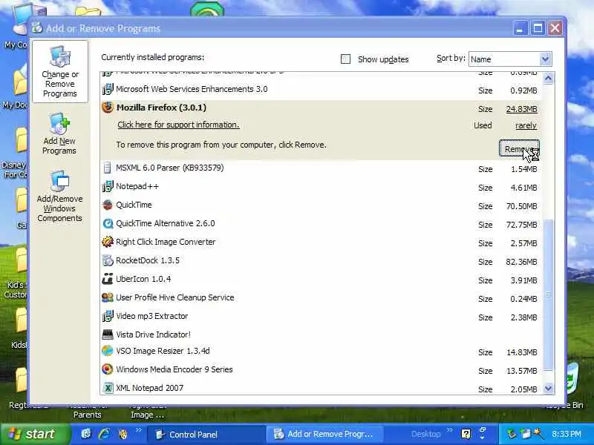The width and height of the screenshot is (594, 445).
Task: Select VSO Image Resizer 1.3.4d entry
Action: click(x=321, y=351)
